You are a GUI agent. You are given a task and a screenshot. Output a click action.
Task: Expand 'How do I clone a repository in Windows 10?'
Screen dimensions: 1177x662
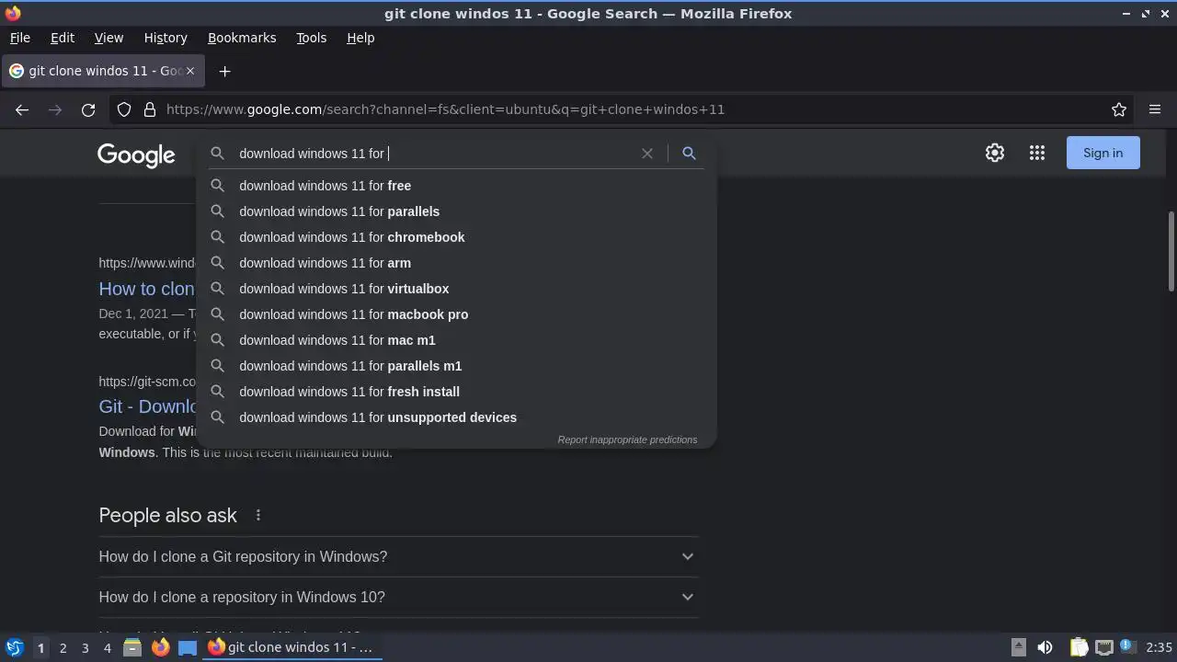coord(398,597)
